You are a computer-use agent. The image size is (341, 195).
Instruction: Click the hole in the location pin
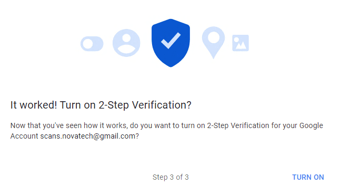pos(214,37)
